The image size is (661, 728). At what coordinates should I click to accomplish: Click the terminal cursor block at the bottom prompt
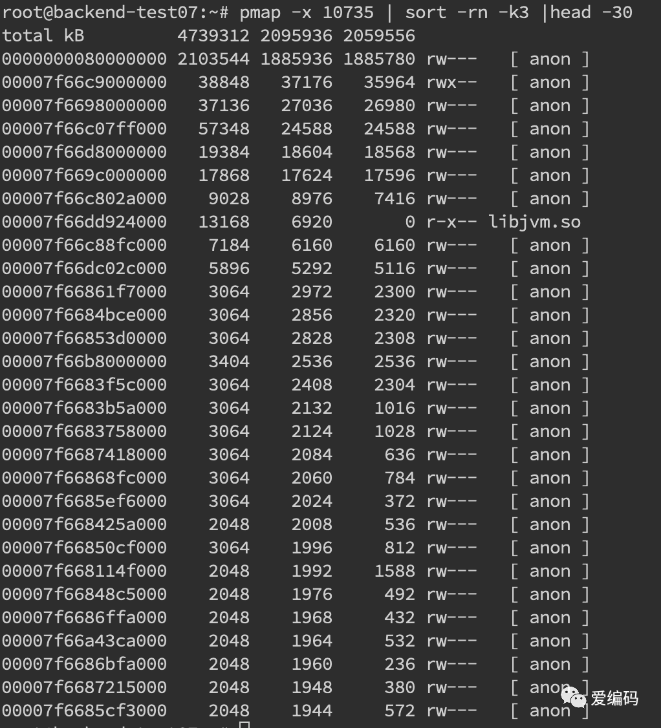244,725
